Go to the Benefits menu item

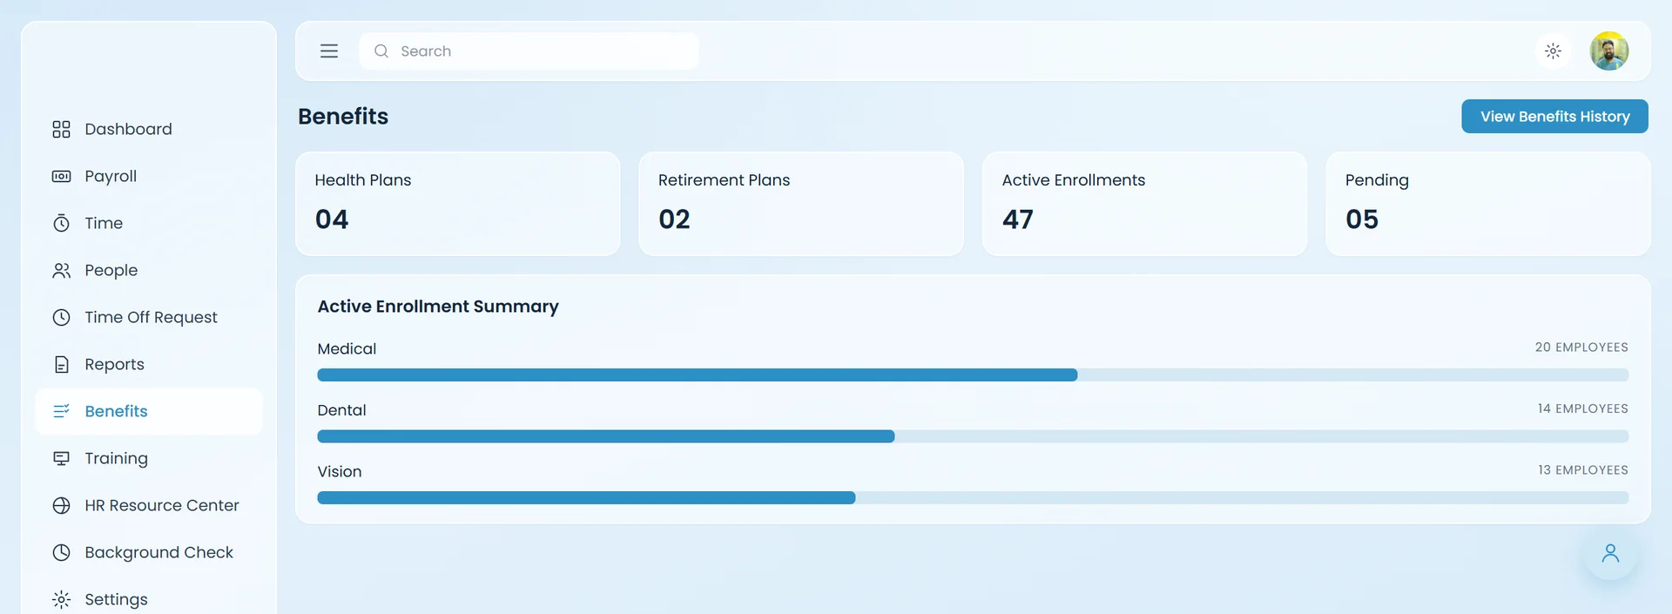click(x=149, y=412)
